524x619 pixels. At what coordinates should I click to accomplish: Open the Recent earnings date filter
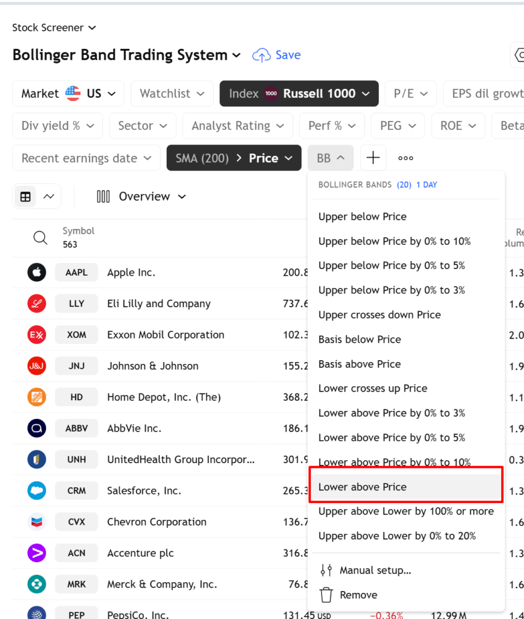coord(86,158)
